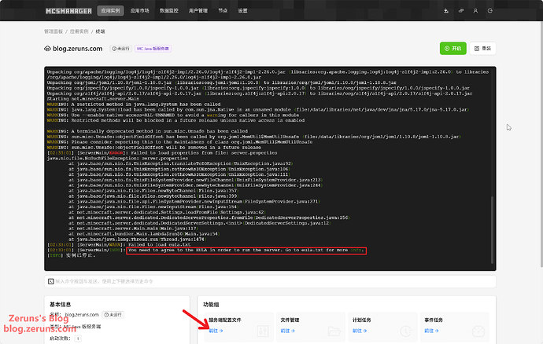
Task: Click the 服务端配置文件 card title
Action: pyautogui.click(x=225, y=320)
